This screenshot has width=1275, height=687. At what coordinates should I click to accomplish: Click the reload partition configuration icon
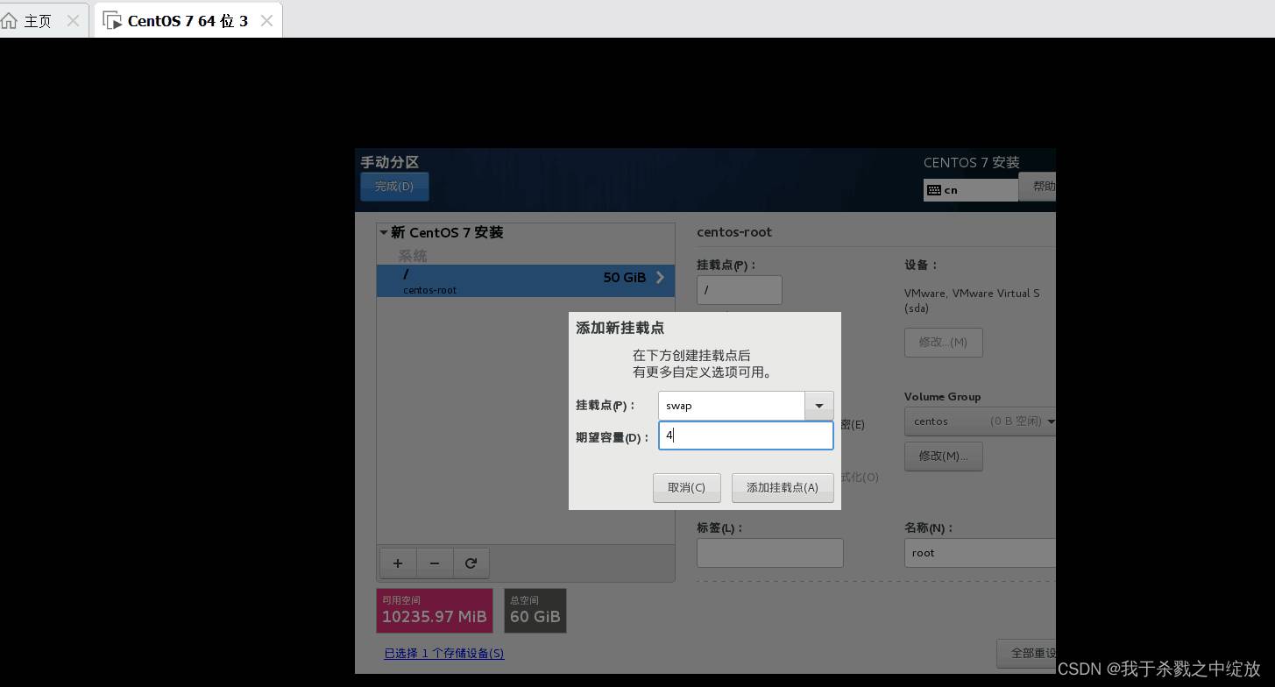coord(471,563)
